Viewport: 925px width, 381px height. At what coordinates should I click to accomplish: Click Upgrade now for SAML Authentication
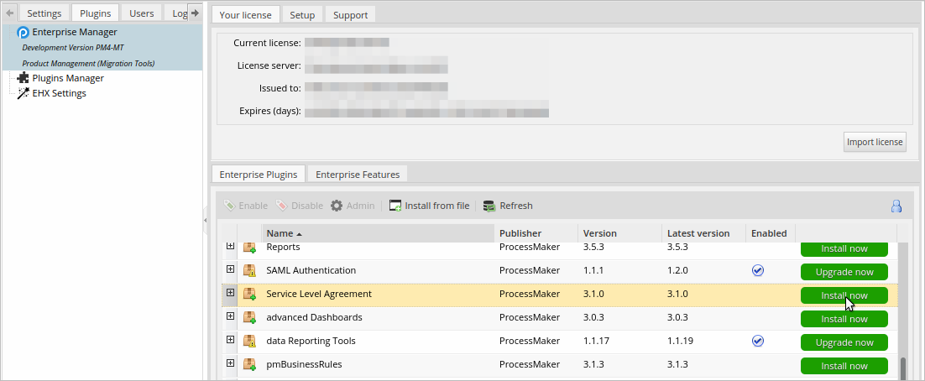(x=844, y=272)
